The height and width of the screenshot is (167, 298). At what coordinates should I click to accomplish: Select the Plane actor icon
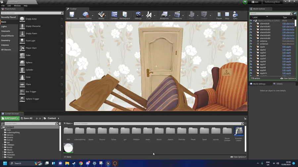22,84
